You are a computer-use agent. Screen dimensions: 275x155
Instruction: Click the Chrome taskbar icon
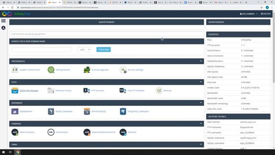coord(18,152)
